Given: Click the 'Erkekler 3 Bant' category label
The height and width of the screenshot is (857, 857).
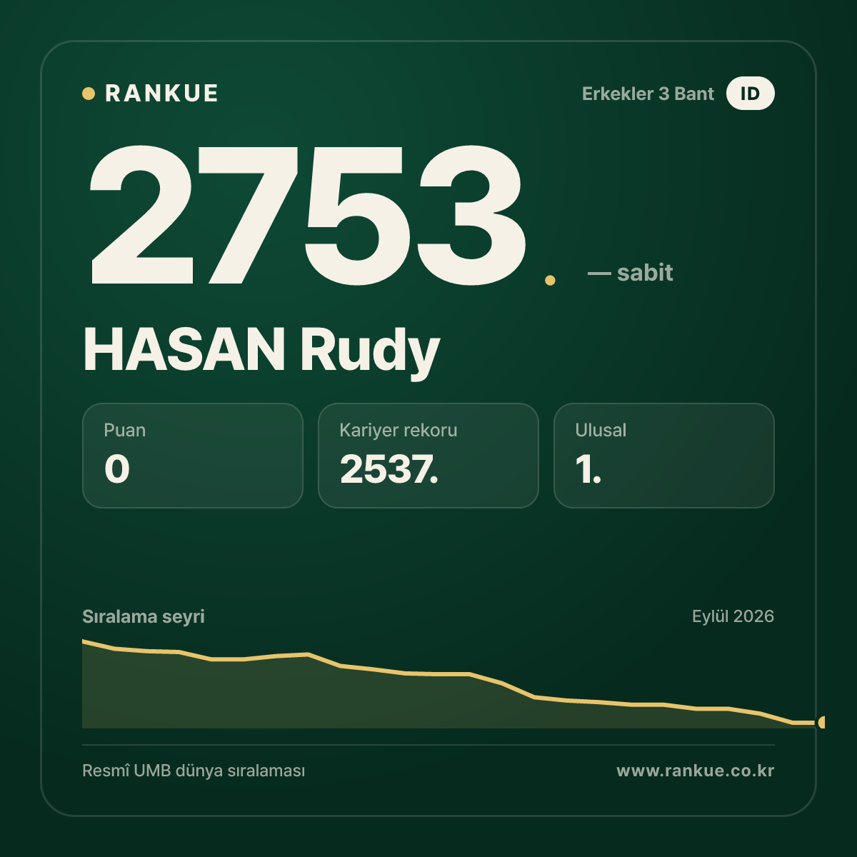Looking at the screenshot, I should point(648,94).
